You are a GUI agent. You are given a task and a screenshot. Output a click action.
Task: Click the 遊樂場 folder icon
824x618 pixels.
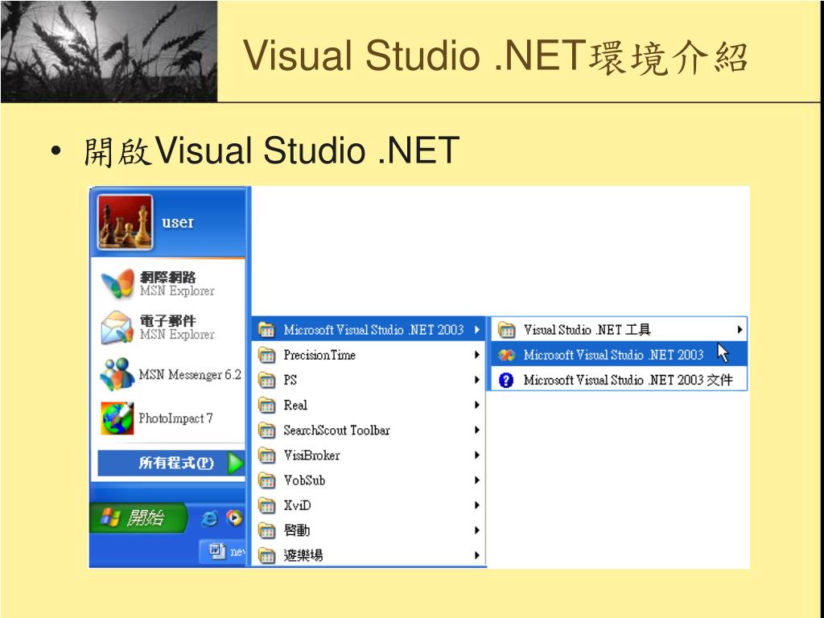click(x=267, y=555)
